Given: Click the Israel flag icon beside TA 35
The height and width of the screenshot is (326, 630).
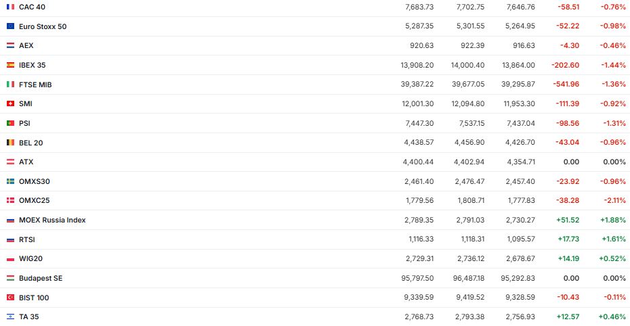Looking at the screenshot, I should pyautogui.click(x=10, y=317).
